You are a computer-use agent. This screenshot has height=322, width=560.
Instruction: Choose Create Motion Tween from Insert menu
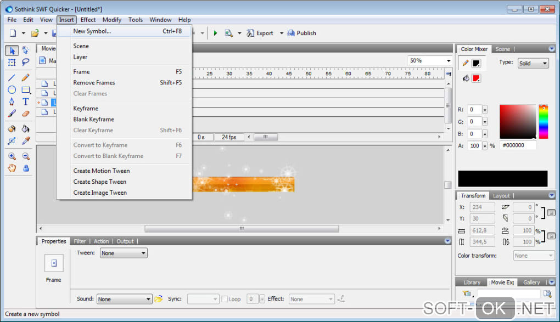point(102,171)
